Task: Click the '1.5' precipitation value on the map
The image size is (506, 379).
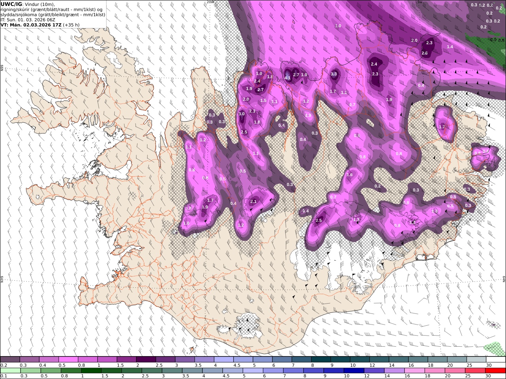Action: point(264,100)
